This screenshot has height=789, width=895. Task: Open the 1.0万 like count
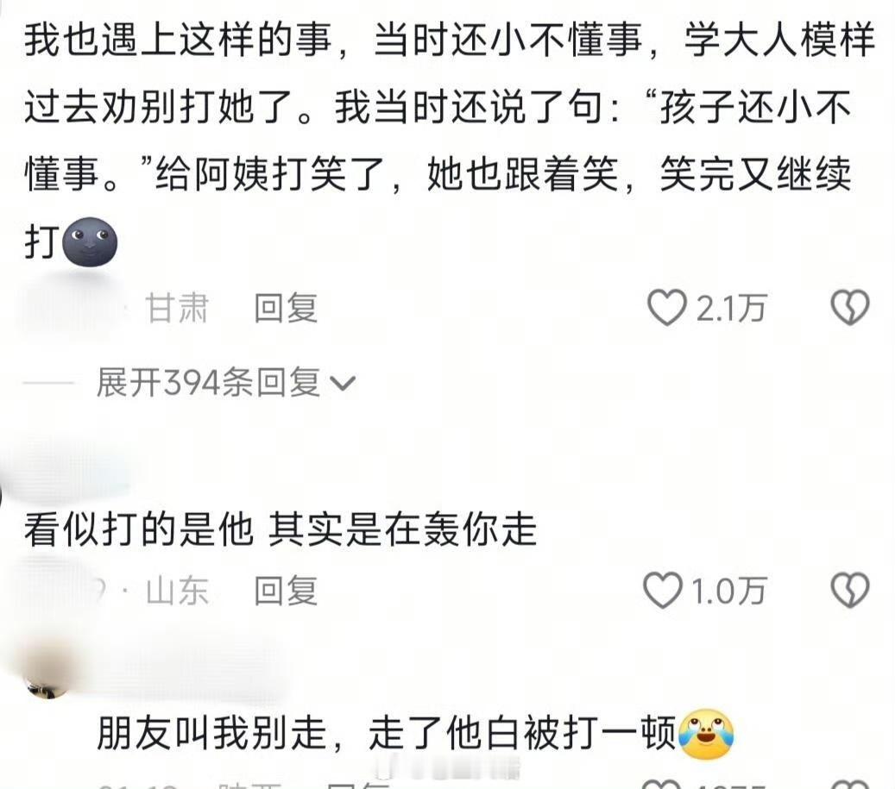pos(728,590)
